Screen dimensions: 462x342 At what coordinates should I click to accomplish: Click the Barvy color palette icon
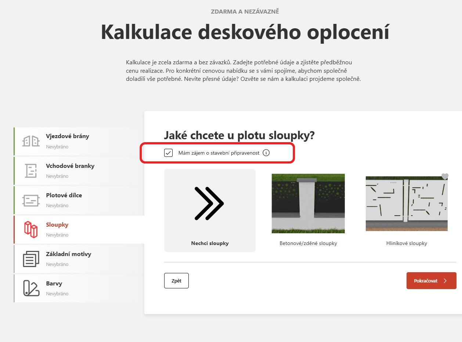31,288
